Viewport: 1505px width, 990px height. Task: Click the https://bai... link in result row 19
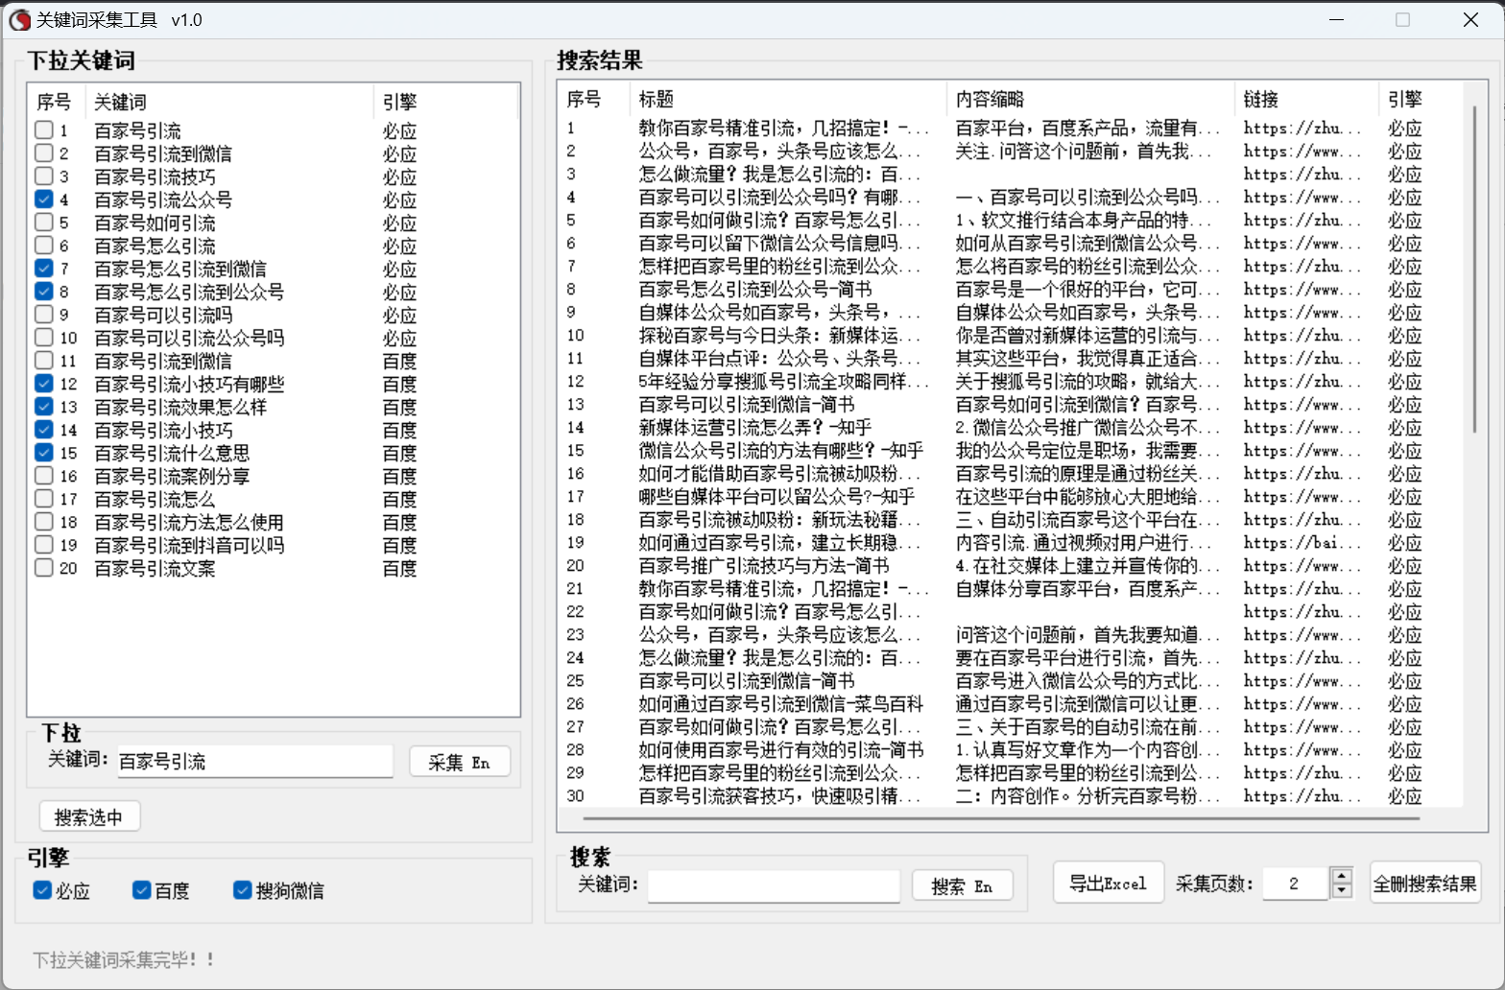tap(1302, 542)
